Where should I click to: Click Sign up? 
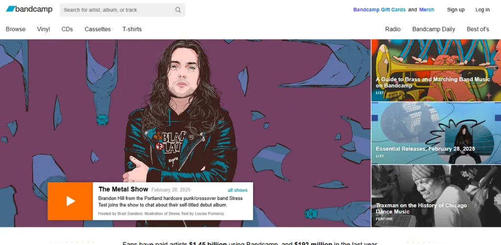click(x=455, y=10)
